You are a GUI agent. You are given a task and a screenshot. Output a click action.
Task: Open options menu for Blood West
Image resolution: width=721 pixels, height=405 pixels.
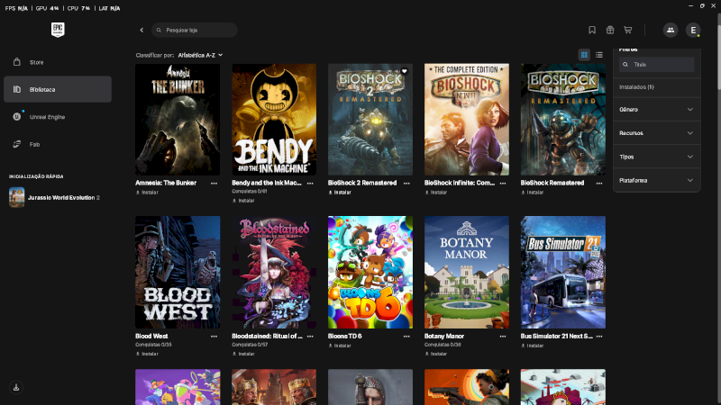click(x=214, y=337)
